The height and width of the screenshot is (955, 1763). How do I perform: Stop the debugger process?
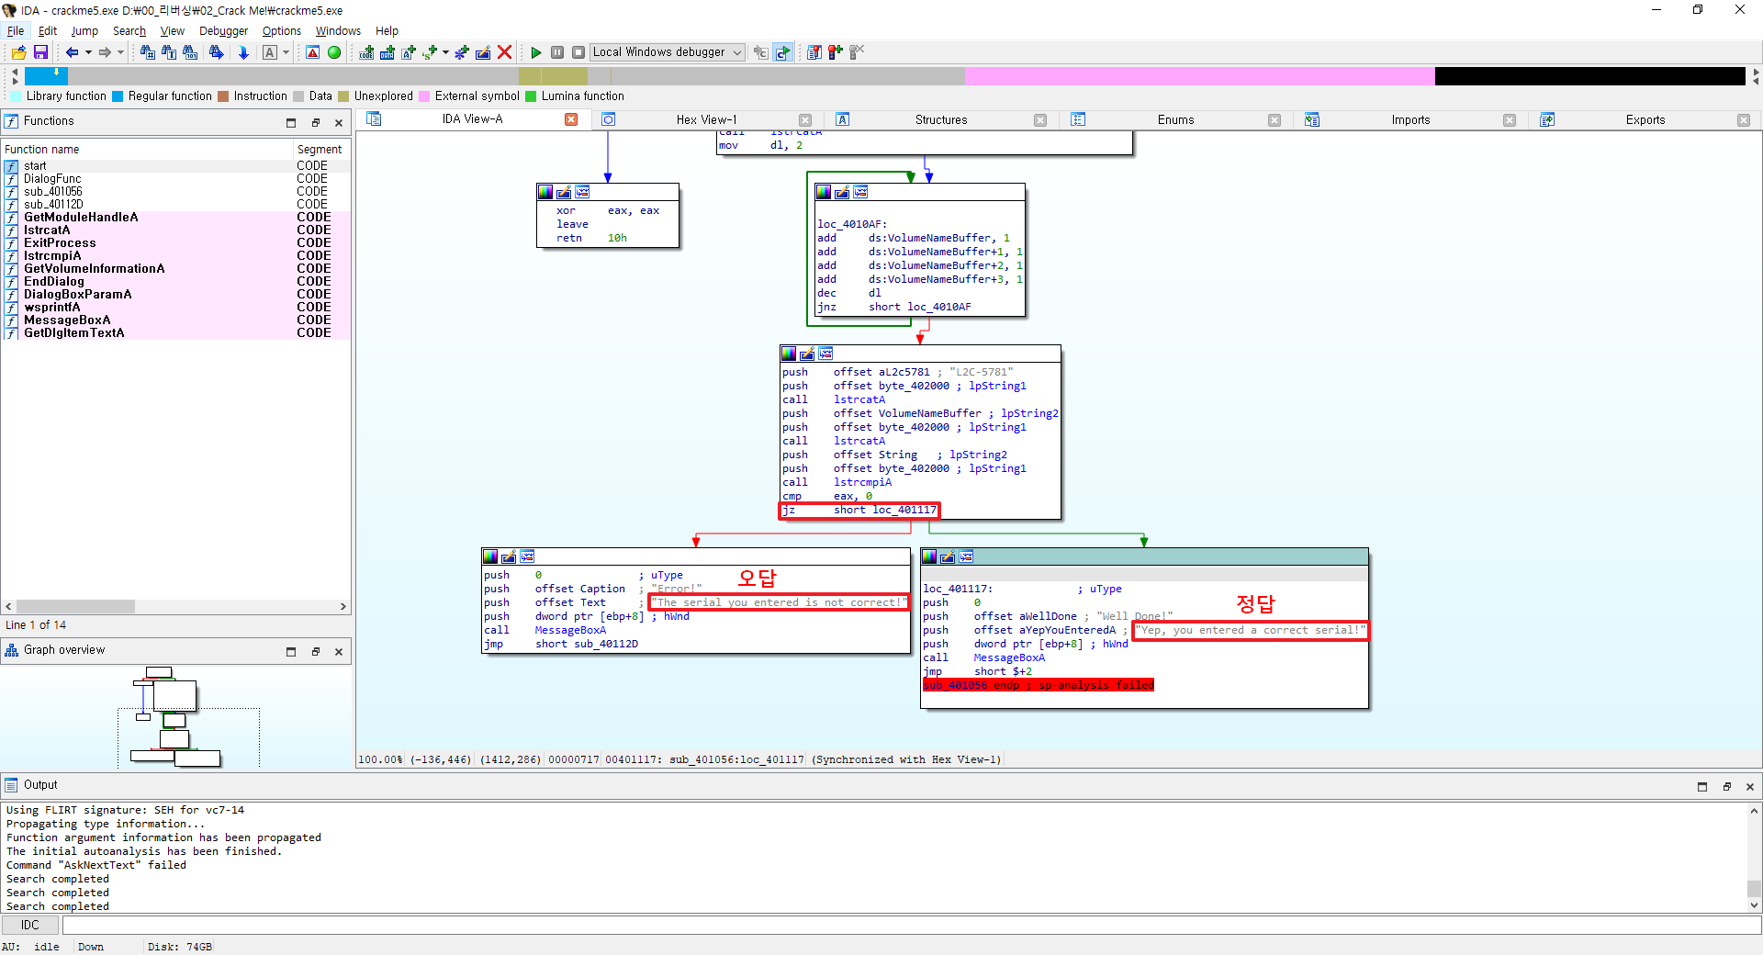[x=578, y=52]
